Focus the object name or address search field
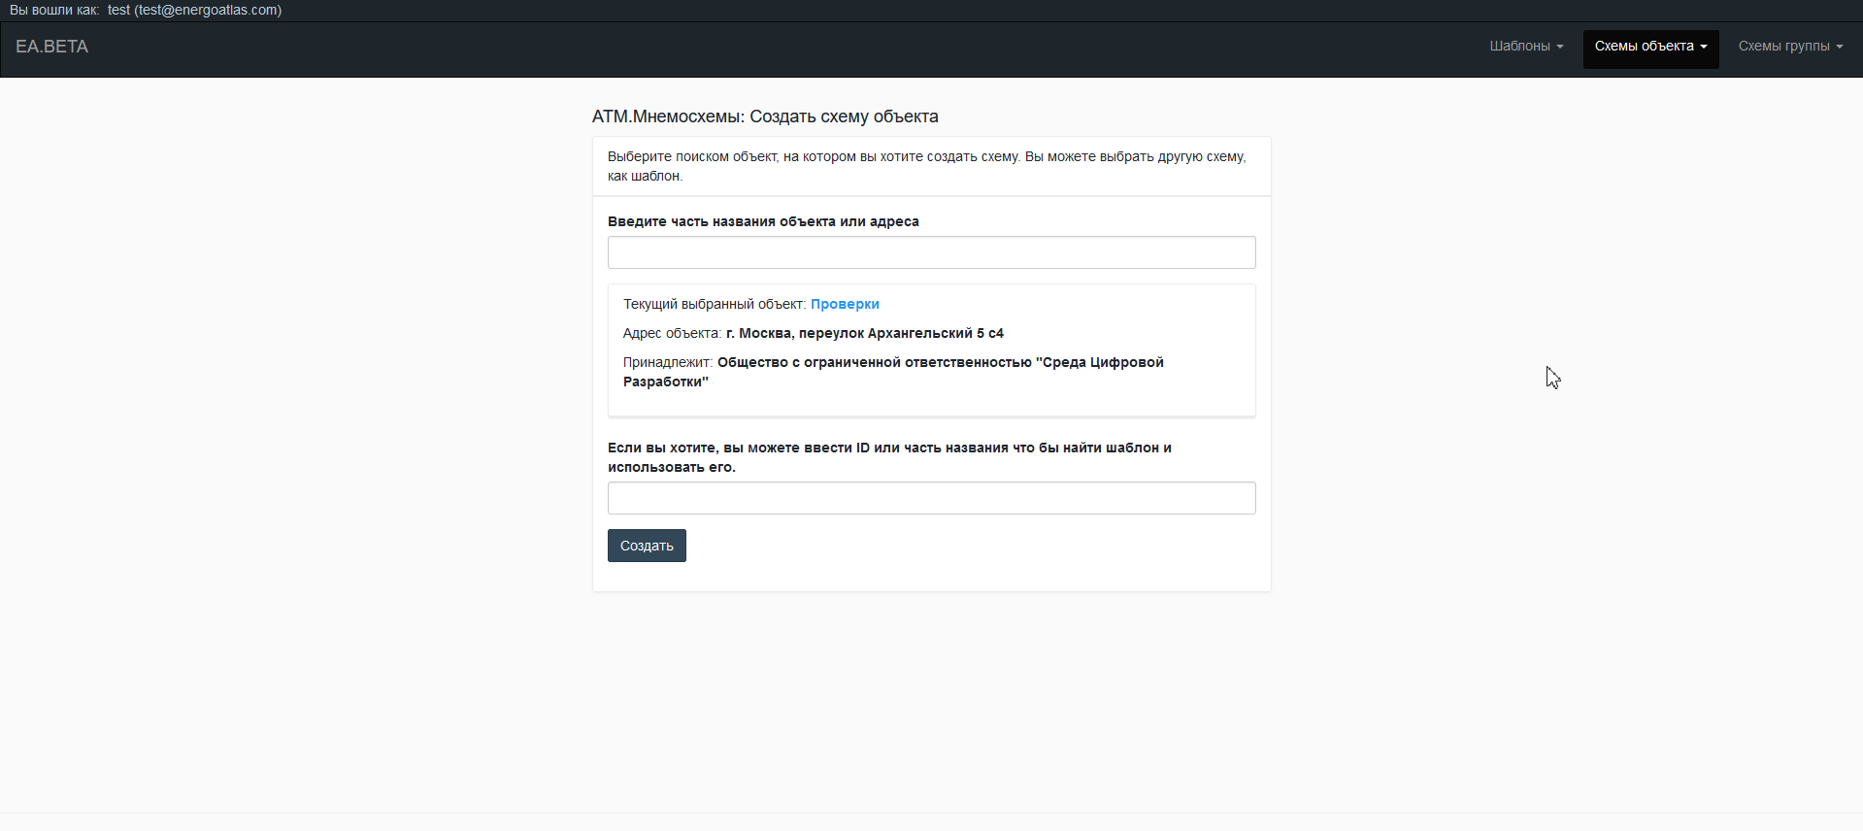The width and height of the screenshot is (1863, 831). coord(931,252)
